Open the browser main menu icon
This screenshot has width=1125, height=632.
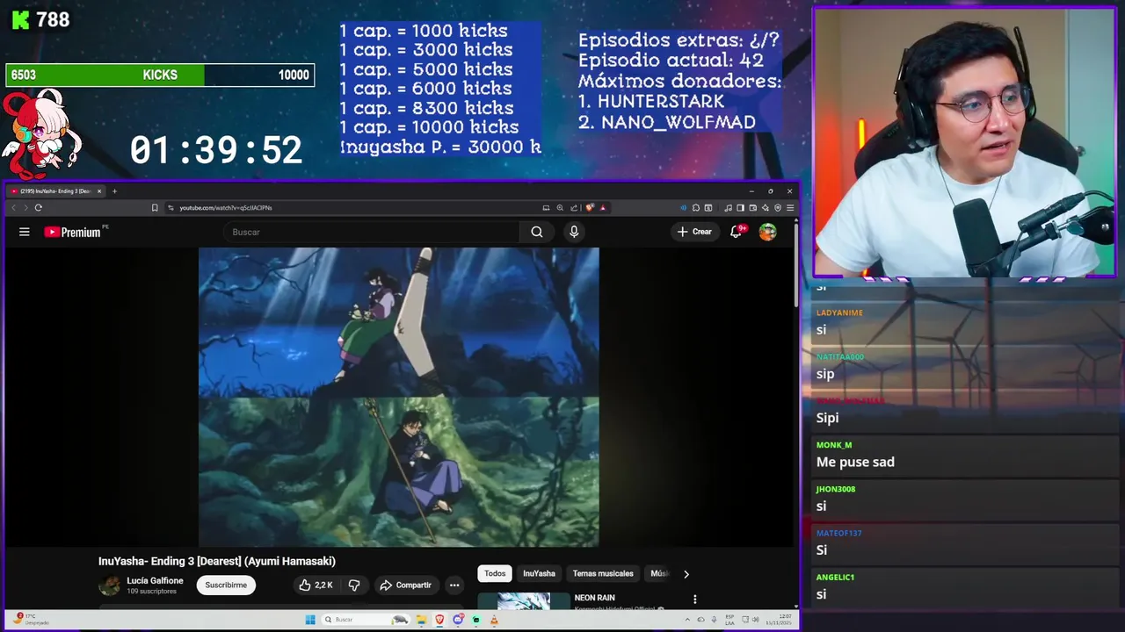790,208
